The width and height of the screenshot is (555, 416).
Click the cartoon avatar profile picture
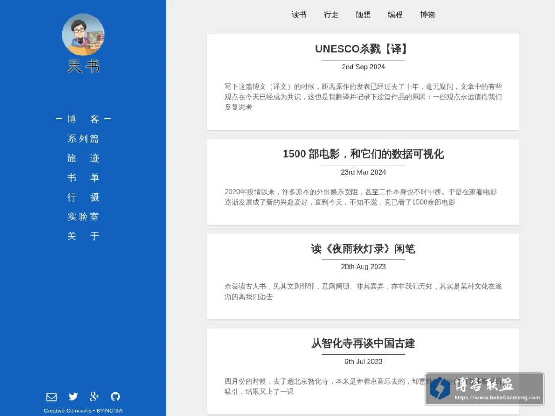pos(83,35)
